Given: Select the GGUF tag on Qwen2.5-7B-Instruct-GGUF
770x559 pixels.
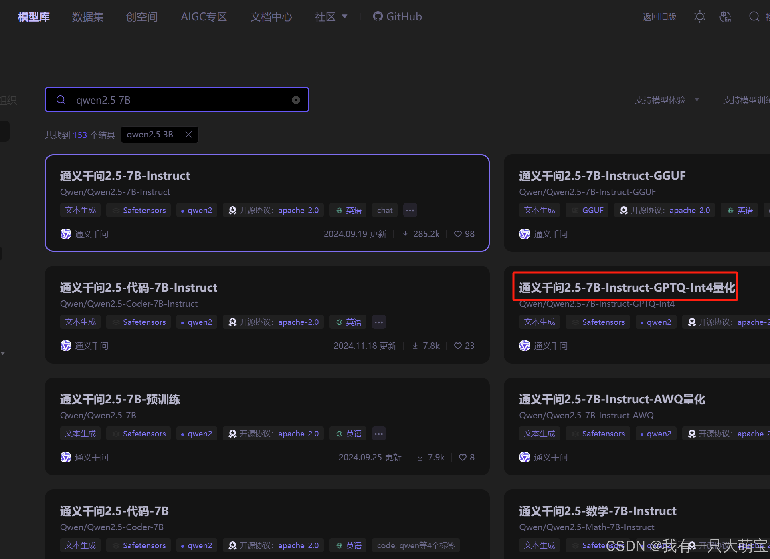Looking at the screenshot, I should pos(586,210).
